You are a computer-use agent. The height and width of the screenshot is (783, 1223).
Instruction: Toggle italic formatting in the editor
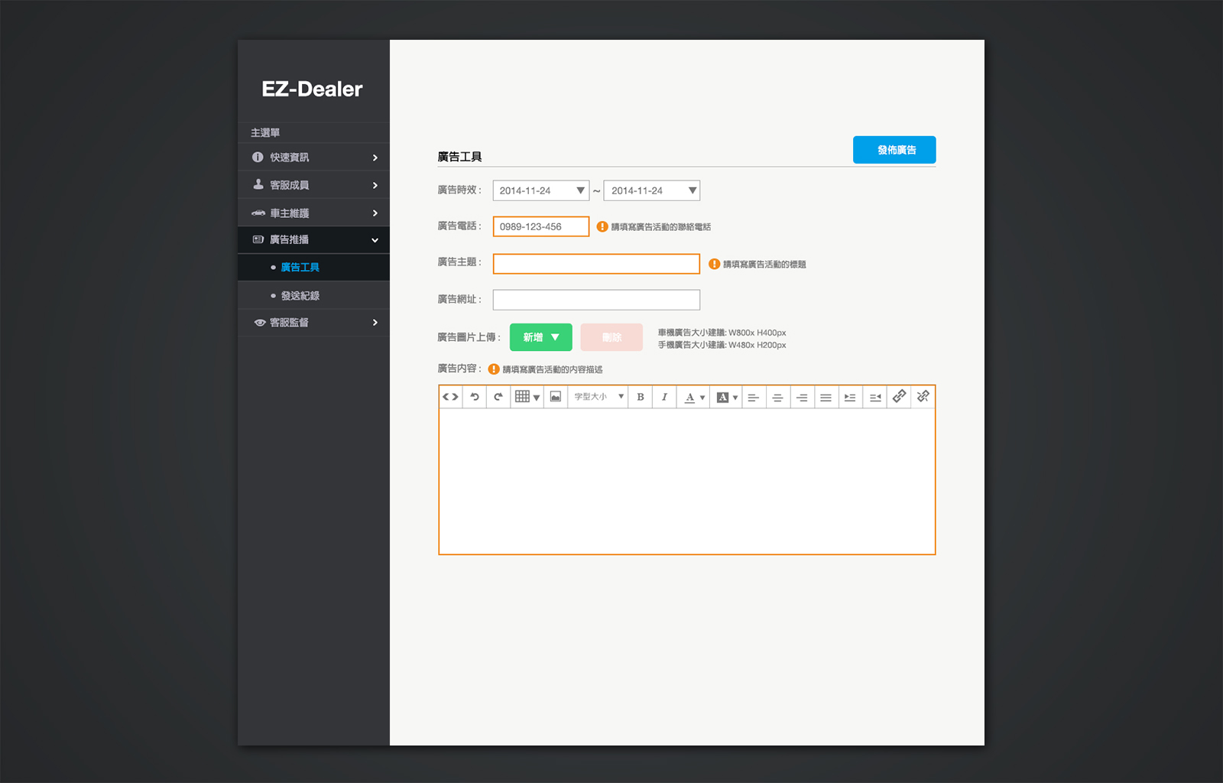[664, 397]
